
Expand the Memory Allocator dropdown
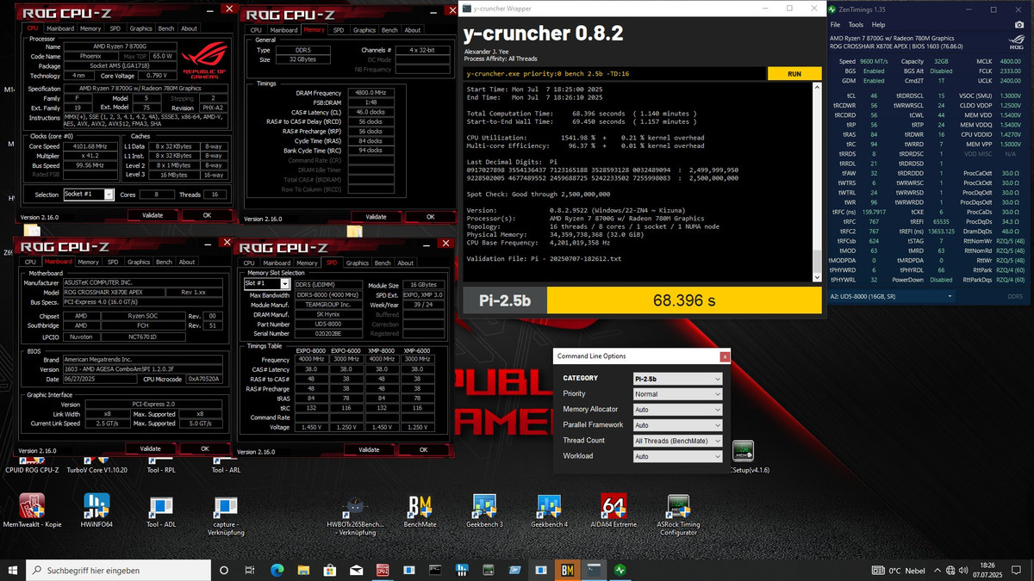coord(677,410)
